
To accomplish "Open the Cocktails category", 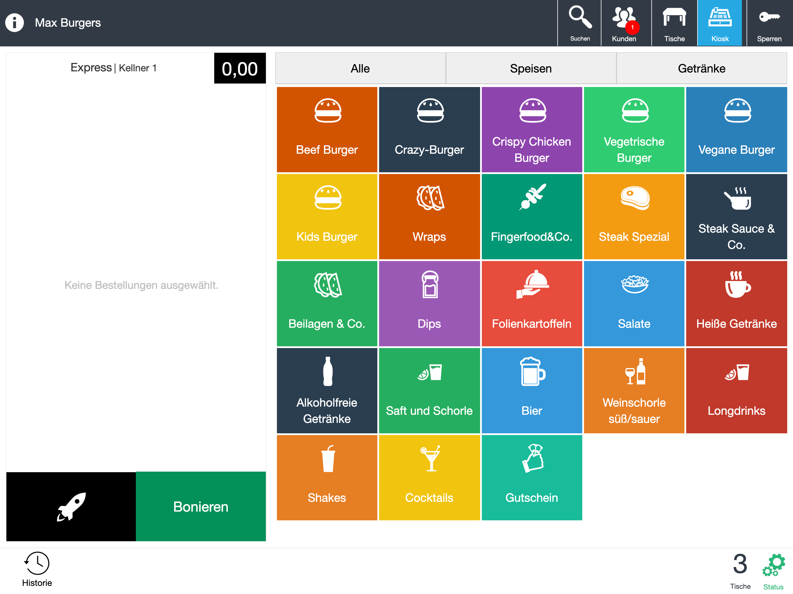I will click(429, 478).
